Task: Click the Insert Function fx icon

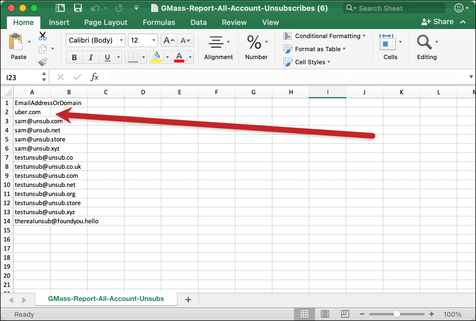Action: coord(94,77)
